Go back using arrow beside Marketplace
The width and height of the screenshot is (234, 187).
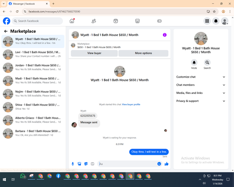6,31
